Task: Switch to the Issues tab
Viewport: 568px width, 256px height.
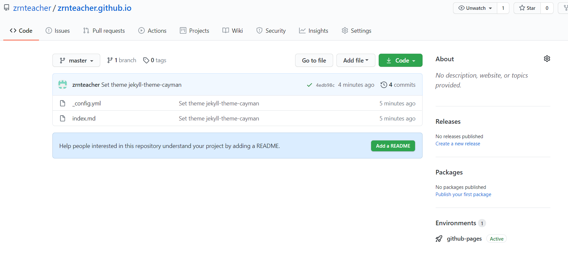Action: pos(58,31)
